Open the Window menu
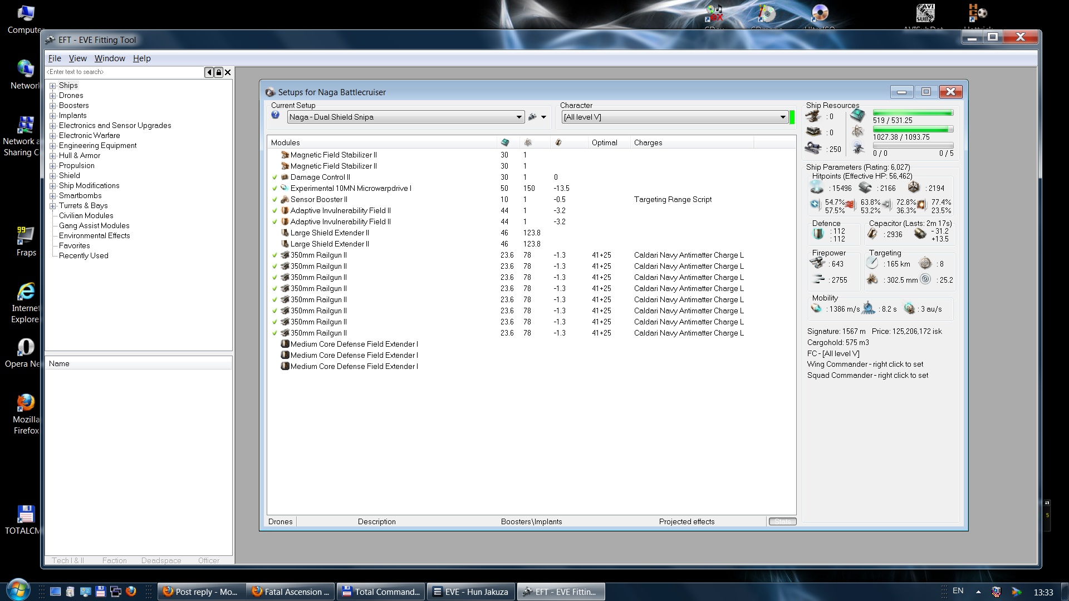The image size is (1069, 601). (110, 58)
